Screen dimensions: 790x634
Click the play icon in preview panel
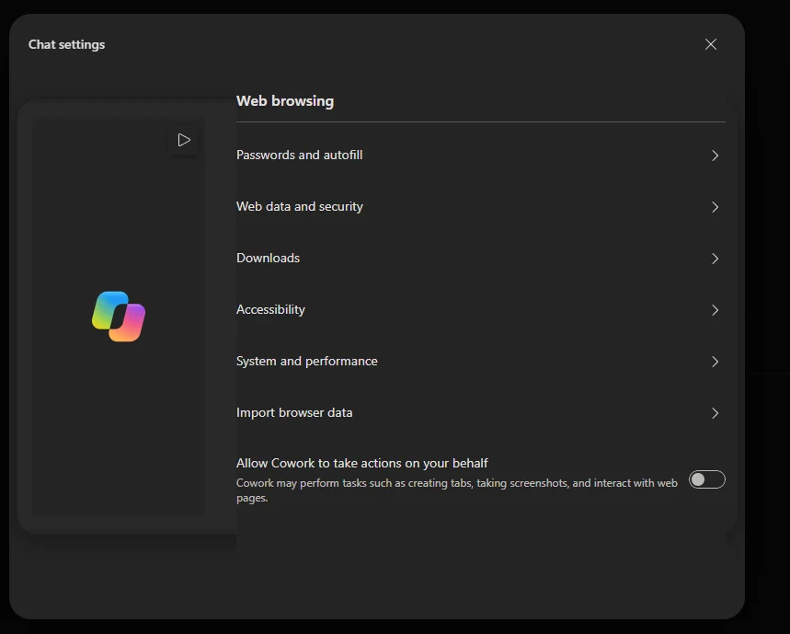click(184, 140)
